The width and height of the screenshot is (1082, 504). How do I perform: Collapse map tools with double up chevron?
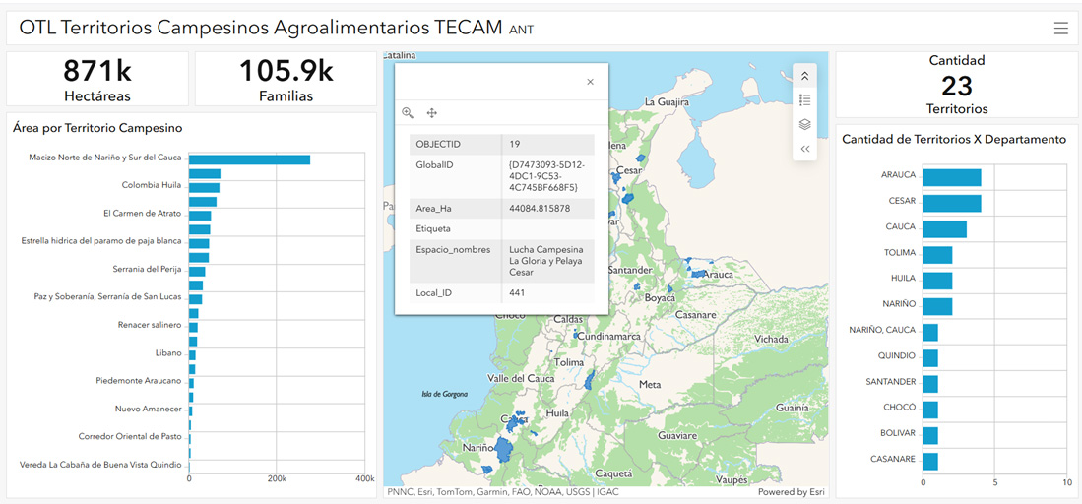pyautogui.click(x=804, y=76)
